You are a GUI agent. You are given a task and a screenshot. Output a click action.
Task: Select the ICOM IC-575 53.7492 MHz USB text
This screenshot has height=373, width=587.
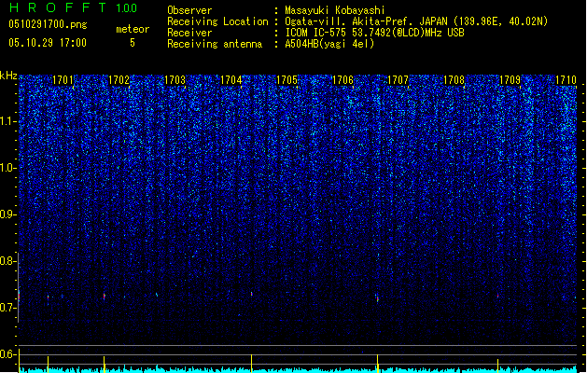[374, 33]
